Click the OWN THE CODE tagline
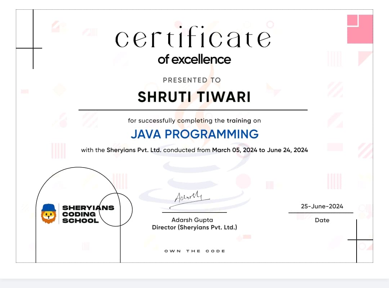Viewport: 389px width, 288px height. click(x=194, y=251)
